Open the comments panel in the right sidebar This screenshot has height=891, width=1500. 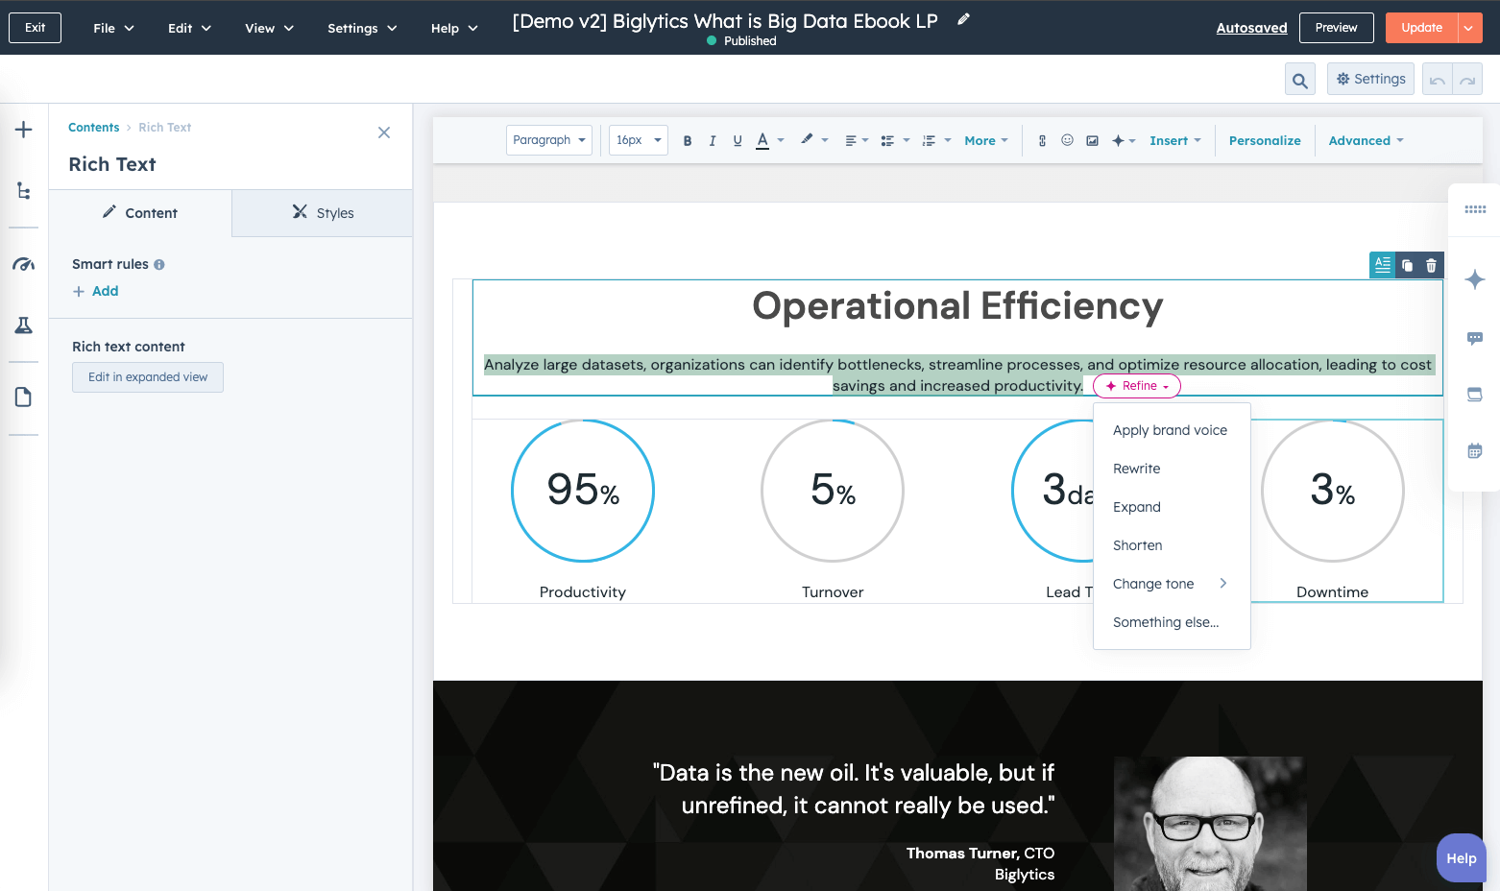coord(1475,338)
